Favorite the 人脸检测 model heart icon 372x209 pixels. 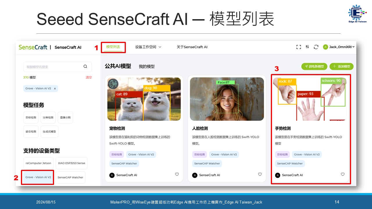click(260, 174)
